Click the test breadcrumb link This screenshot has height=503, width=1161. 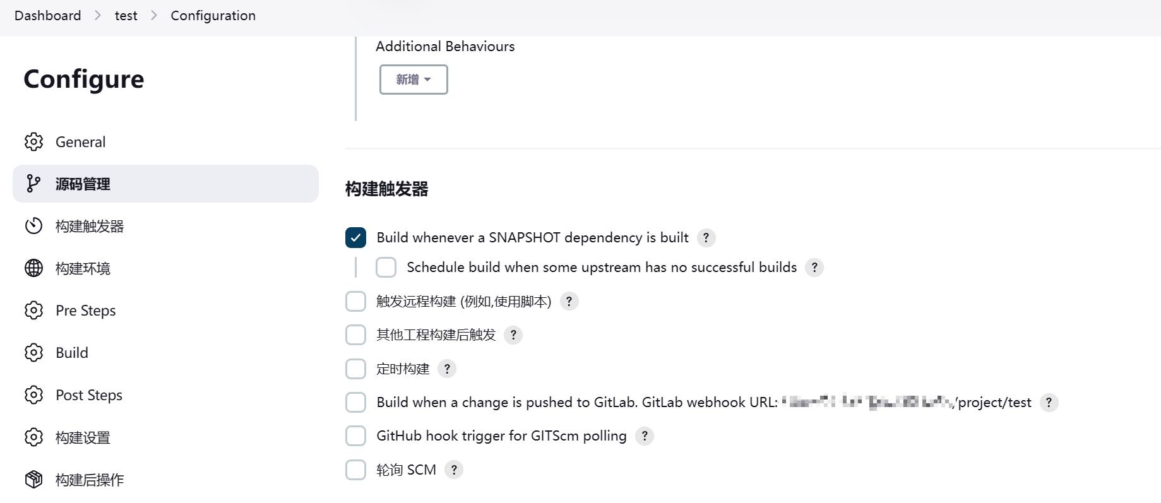(x=126, y=15)
